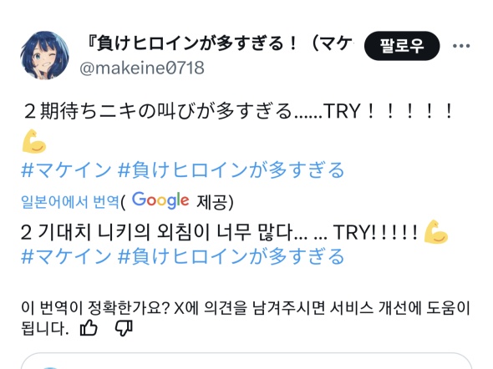Click the 팔로우 follow button
493x369 pixels.
click(402, 46)
